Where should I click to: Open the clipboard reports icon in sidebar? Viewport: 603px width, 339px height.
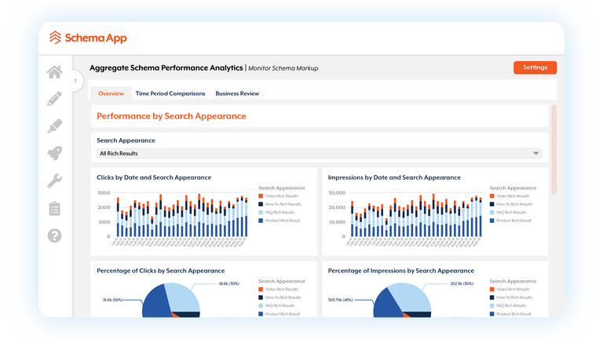coord(55,208)
